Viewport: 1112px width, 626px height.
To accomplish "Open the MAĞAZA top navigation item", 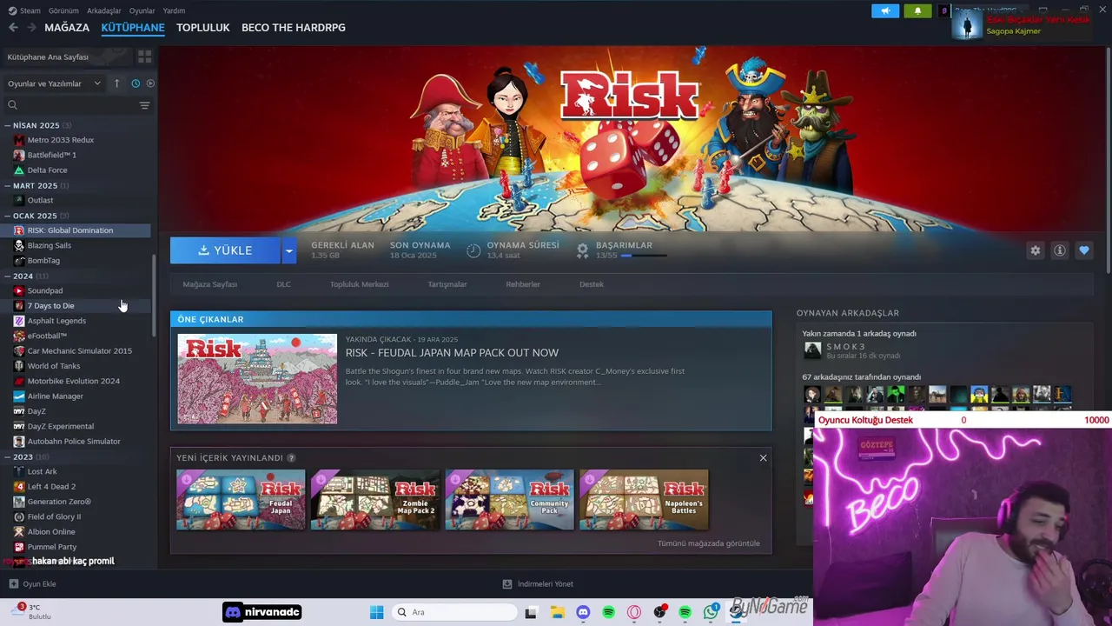I will pos(67,28).
